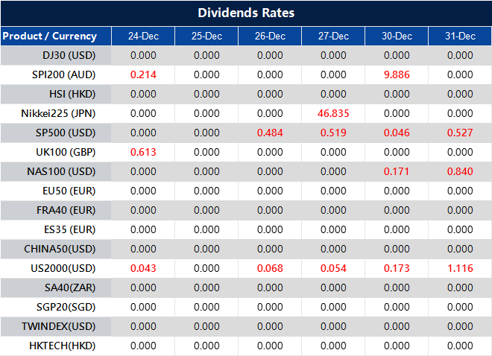Select the Product / Currency column header
Image resolution: width=492 pixels, height=356 pixels.
[49, 36]
